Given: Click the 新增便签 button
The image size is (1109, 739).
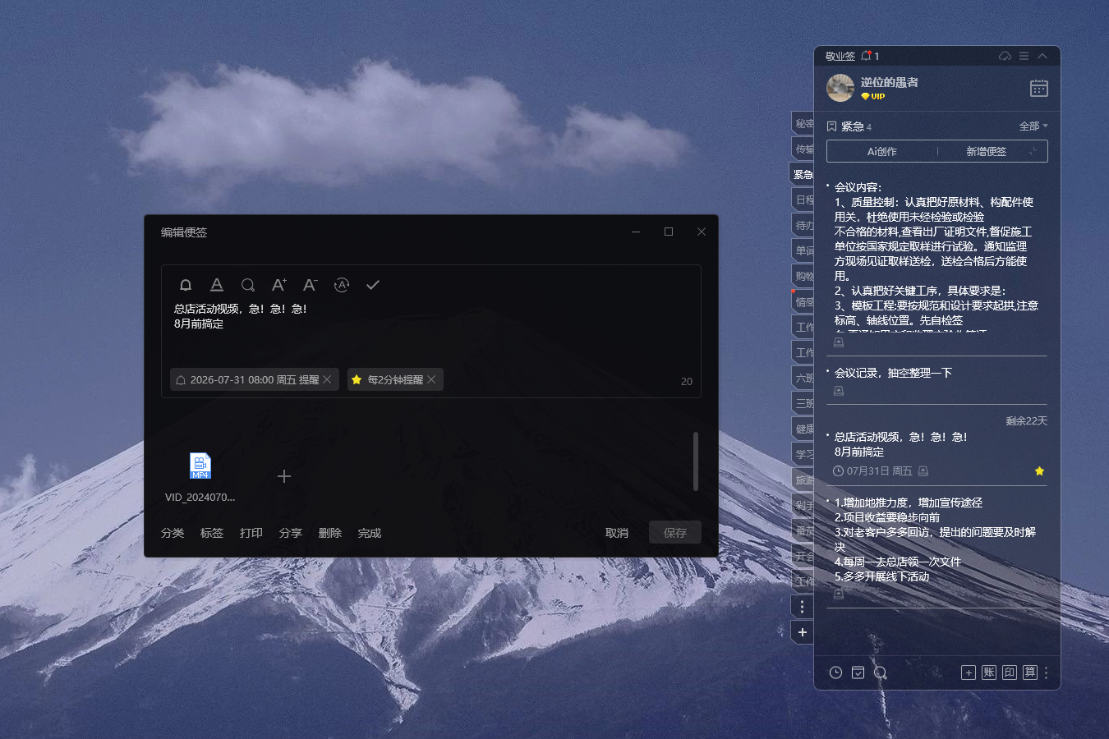Looking at the screenshot, I should tap(986, 151).
